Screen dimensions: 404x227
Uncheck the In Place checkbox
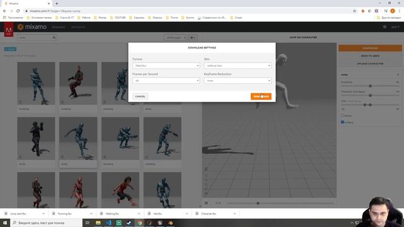point(342,122)
